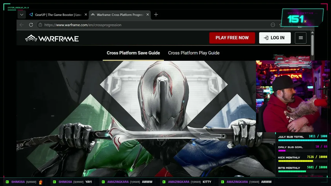Click the 5681 / 10000 bits value
This screenshot has height=186, width=331.
317,167
